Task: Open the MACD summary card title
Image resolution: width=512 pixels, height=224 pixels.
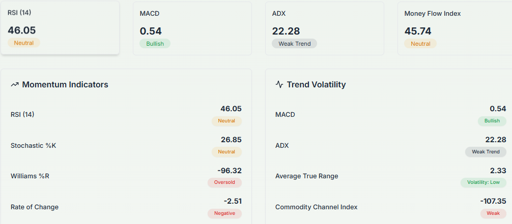Action: [x=150, y=13]
